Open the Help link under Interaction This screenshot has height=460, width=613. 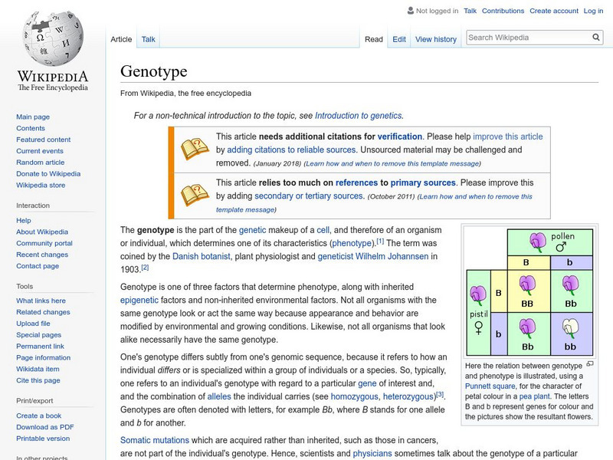24,220
